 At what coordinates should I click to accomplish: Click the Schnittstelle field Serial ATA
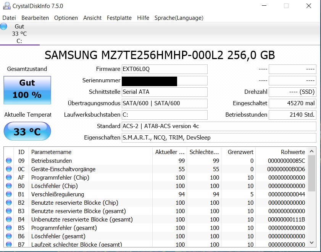165,92
